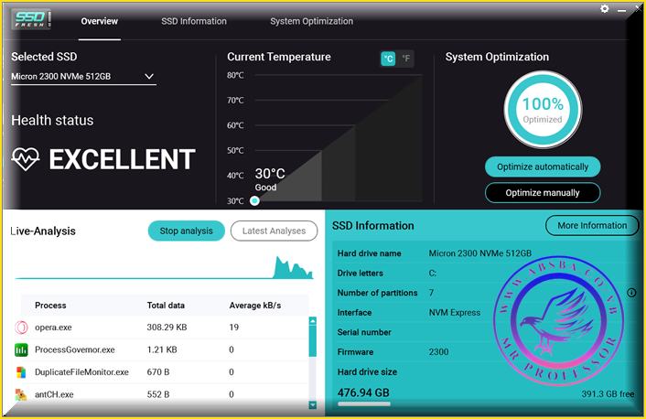Image resolution: width=646 pixels, height=419 pixels.
Task: Click the Process column header
Action: [x=50, y=306]
